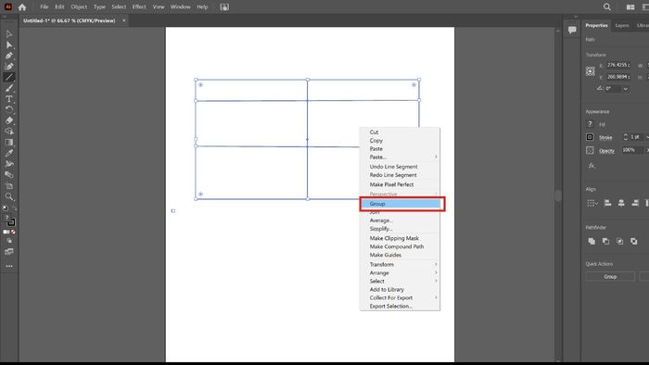The image size is (649, 365).
Task: Select the Selection tool arrow
Action: tap(9, 34)
